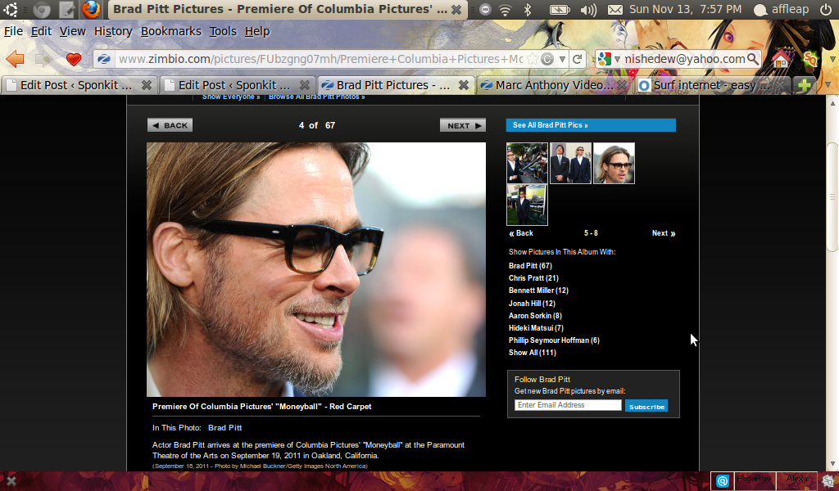Go back with the orange arrow

tap(16, 59)
